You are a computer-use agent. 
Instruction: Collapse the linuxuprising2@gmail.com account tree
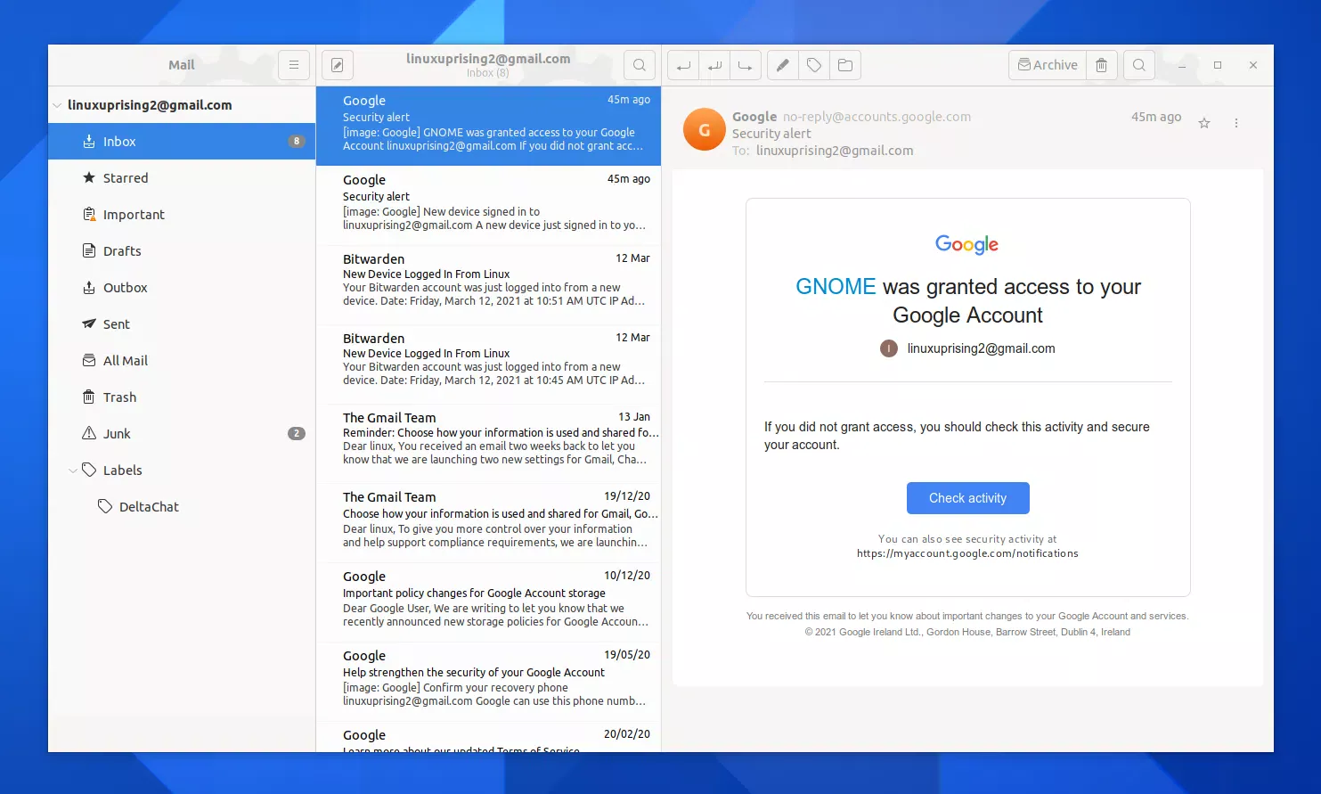point(57,104)
